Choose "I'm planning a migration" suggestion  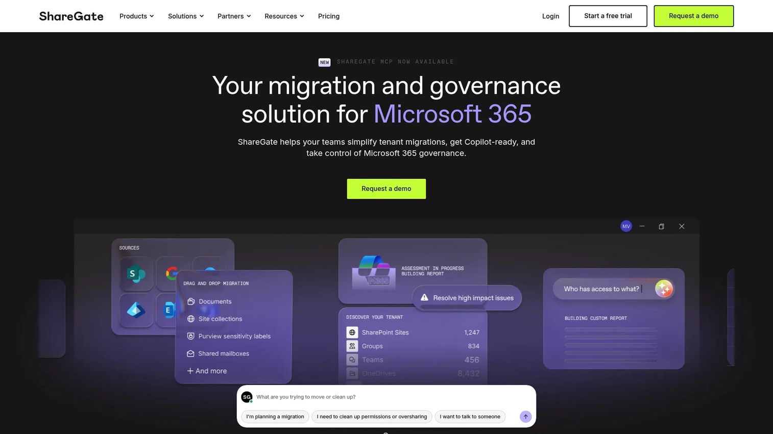click(275, 417)
